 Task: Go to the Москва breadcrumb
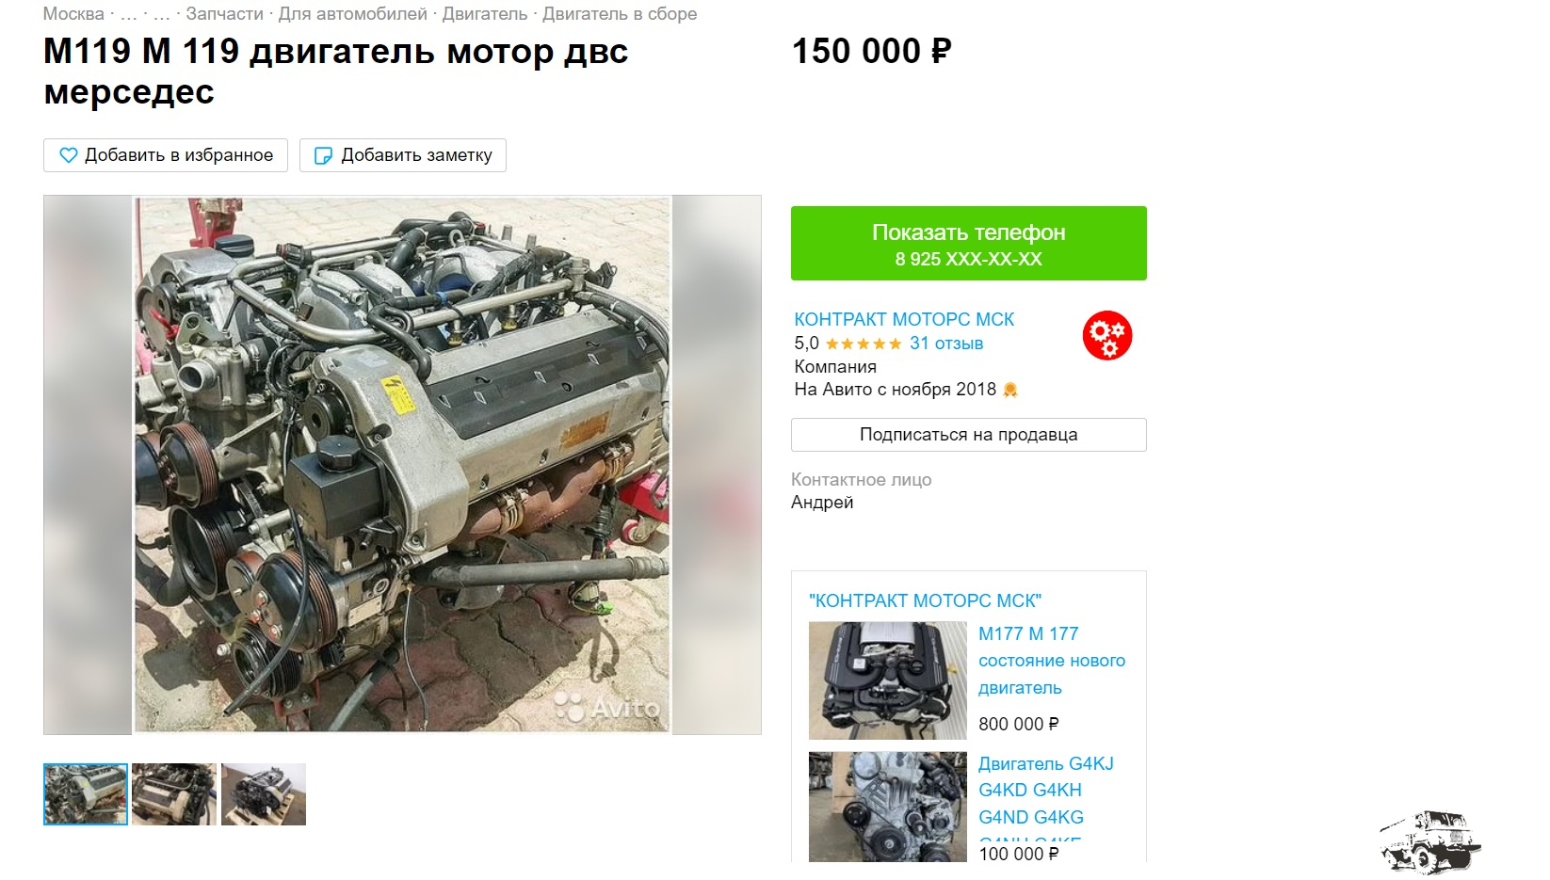73,14
